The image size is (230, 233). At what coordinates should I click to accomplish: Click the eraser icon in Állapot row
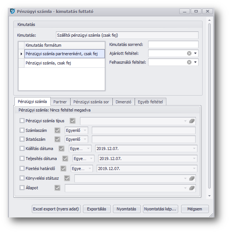191,188
